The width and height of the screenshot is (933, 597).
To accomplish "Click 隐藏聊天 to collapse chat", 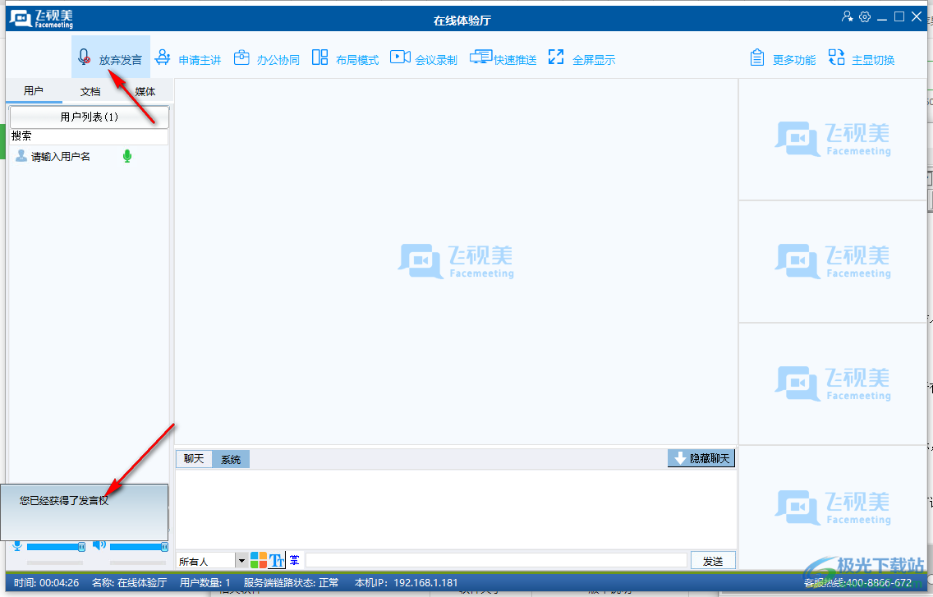I will coord(701,458).
